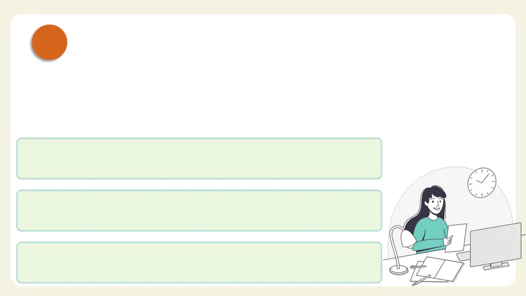Click the pencil below the notebook
This screenshot has width=526, height=296.
tap(421, 280)
